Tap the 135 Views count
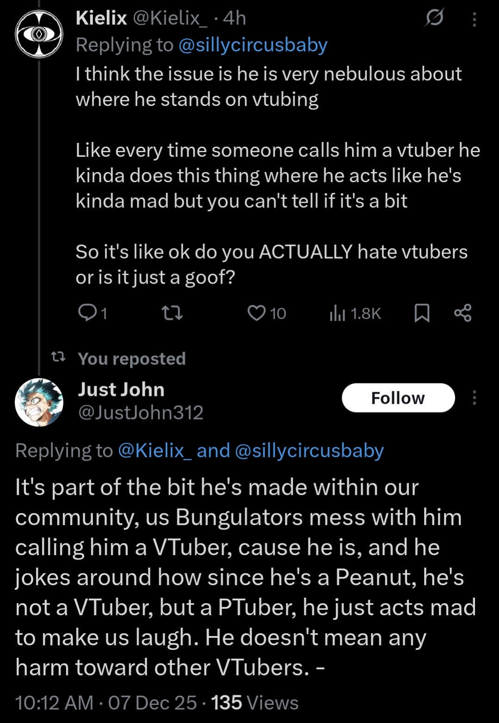 pyautogui.click(x=254, y=703)
